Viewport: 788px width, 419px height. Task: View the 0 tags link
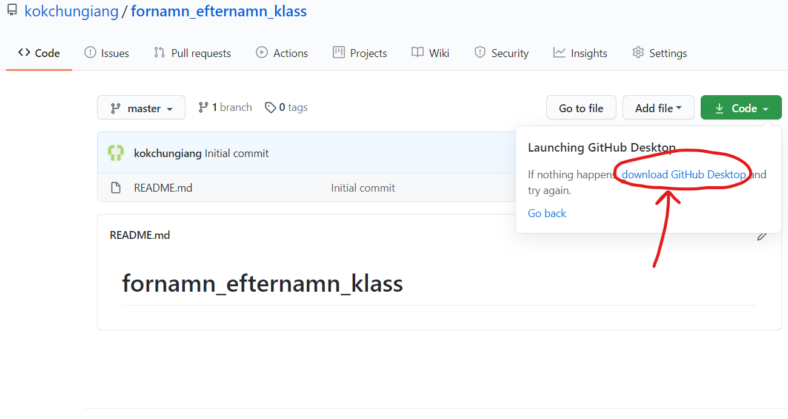pyautogui.click(x=286, y=107)
